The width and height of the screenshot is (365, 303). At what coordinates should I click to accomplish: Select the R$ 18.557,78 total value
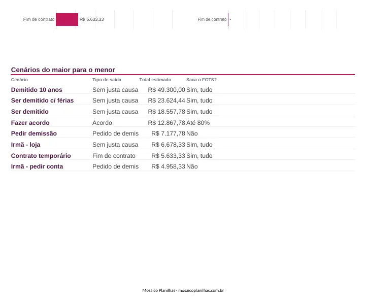point(167,112)
